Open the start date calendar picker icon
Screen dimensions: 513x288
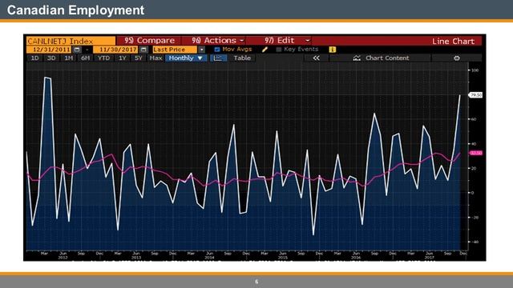[77, 50]
